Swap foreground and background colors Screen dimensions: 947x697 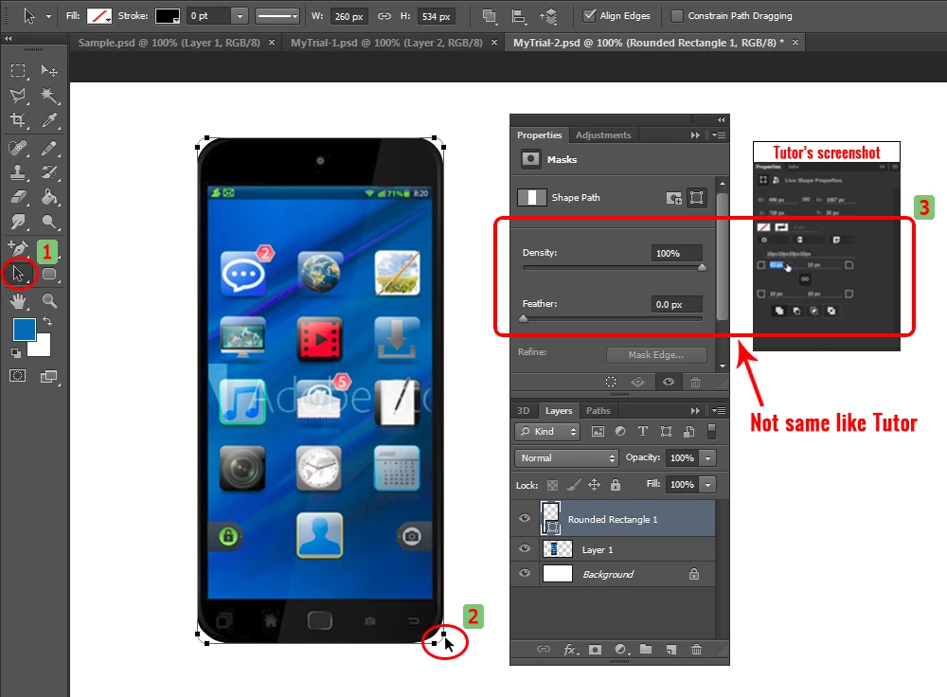47,321
